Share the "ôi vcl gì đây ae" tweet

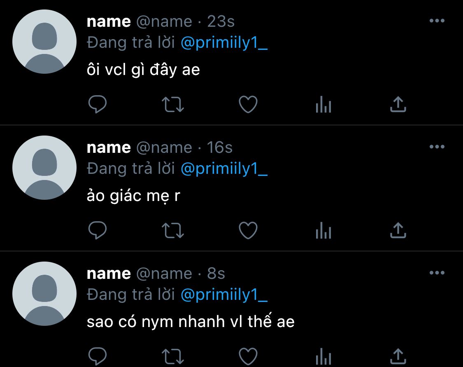click(x=398, y=104)
